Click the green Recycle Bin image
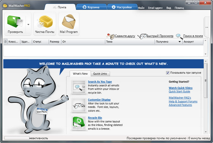The width and height of the screenshot is (213, 143). tap(79, 123)
